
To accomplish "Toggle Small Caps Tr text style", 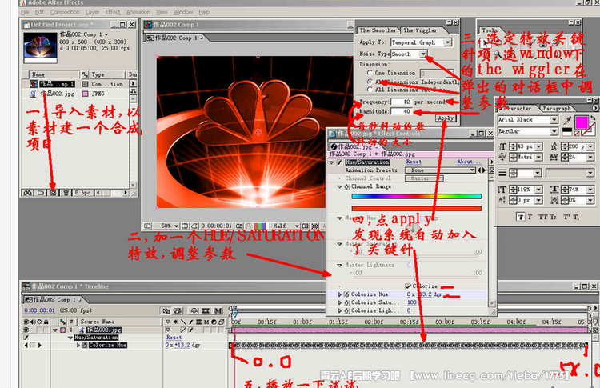I will pos(553,218).
